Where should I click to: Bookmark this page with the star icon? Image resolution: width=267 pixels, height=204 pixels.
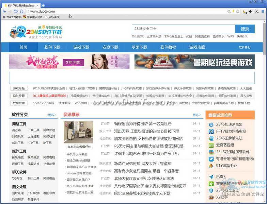coord(238,12)
